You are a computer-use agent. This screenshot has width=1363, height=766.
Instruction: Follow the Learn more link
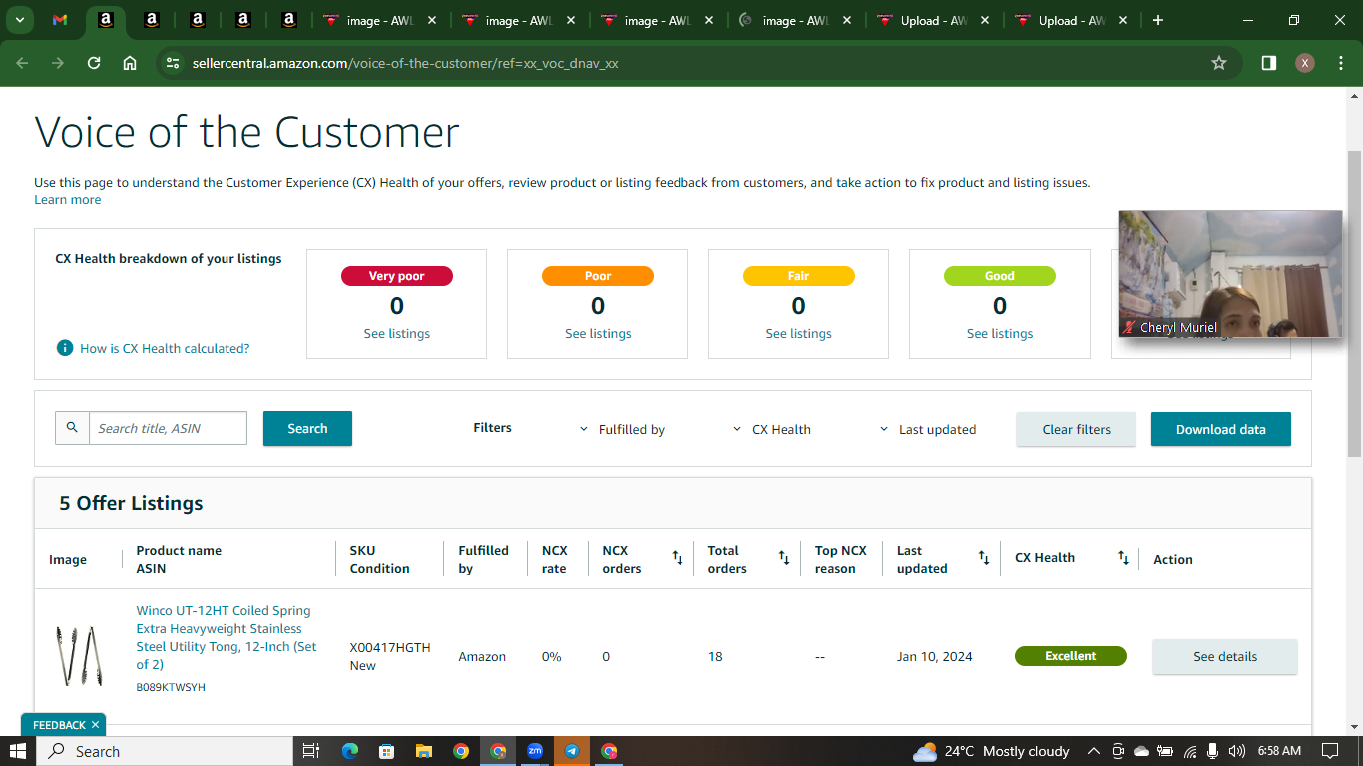coord(67,199)
